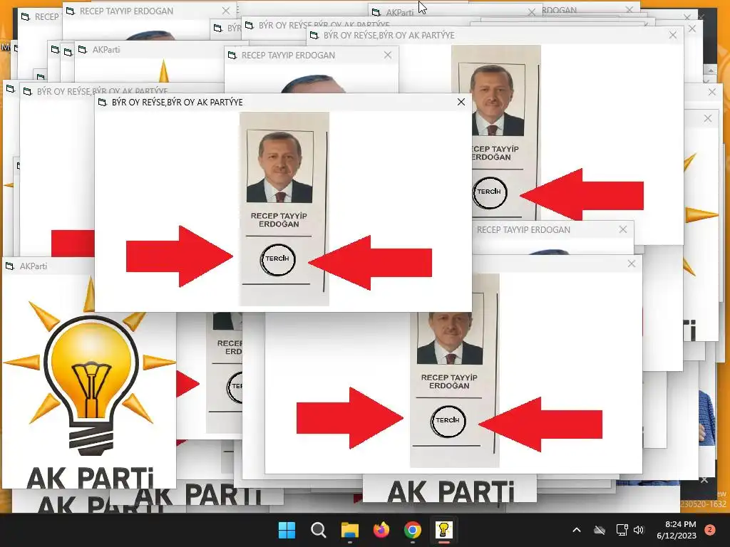730x547 pixels.
Task: Open the taskbar Search magnifier
Action: pos(319,530)
